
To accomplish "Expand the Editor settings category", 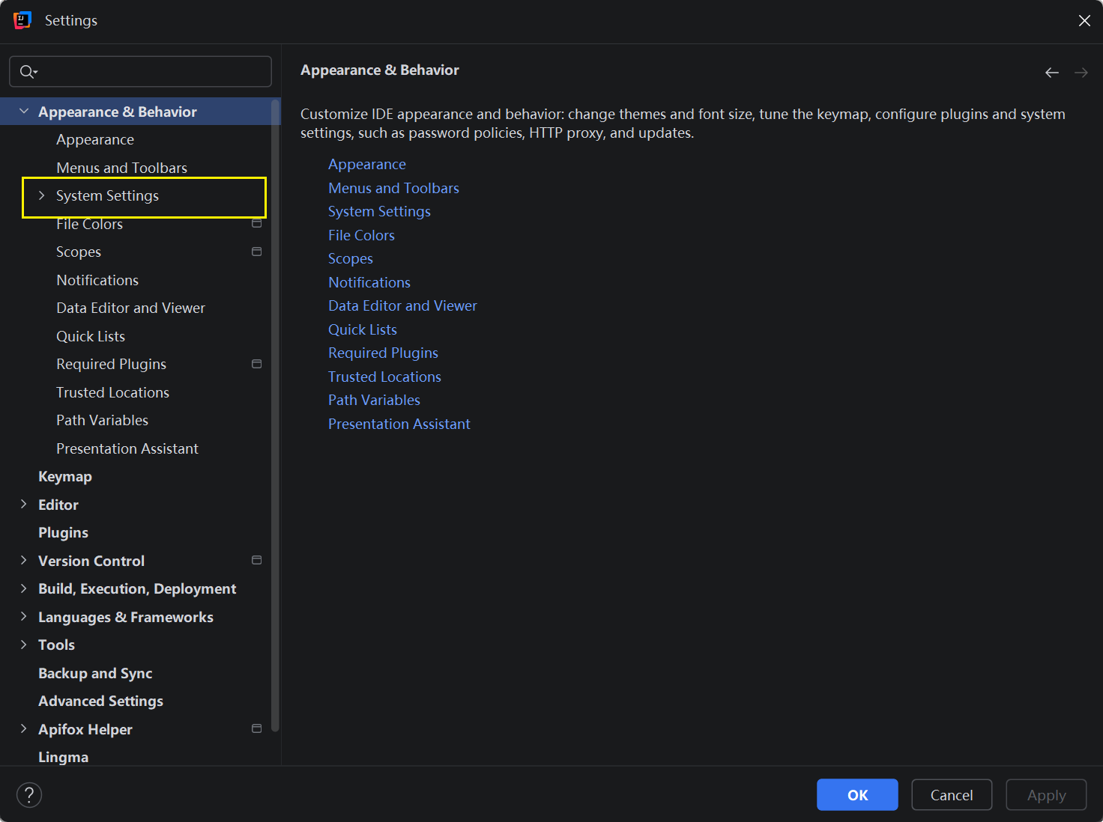I will tap(24, 505).
